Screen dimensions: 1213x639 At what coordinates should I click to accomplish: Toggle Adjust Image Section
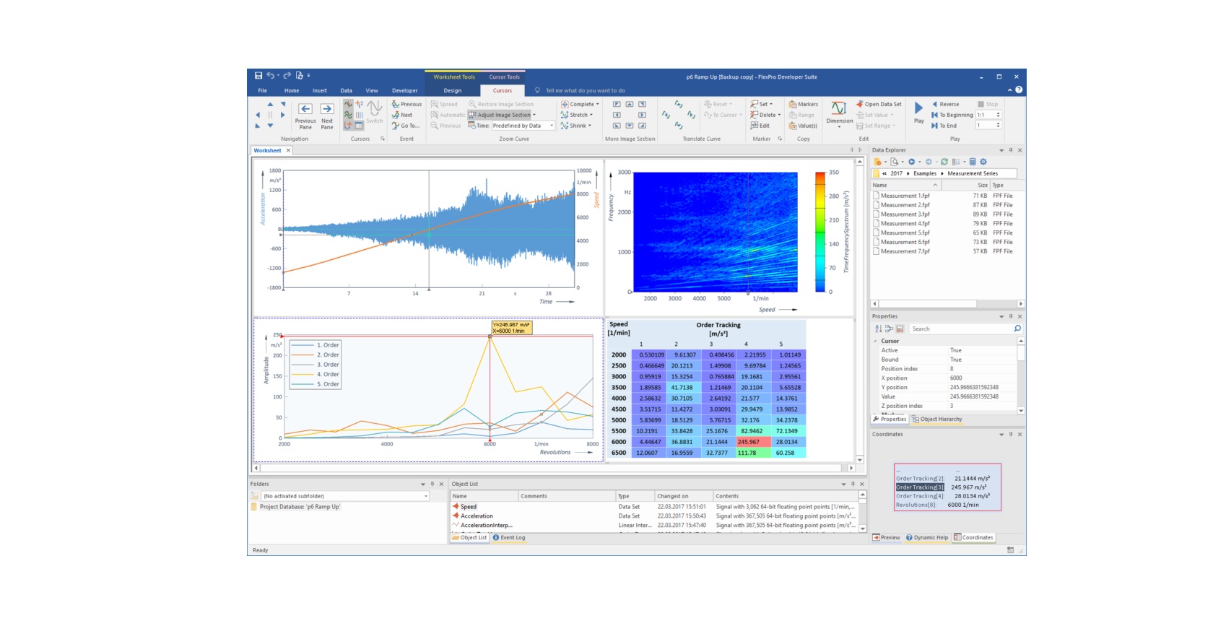[500, 115]
